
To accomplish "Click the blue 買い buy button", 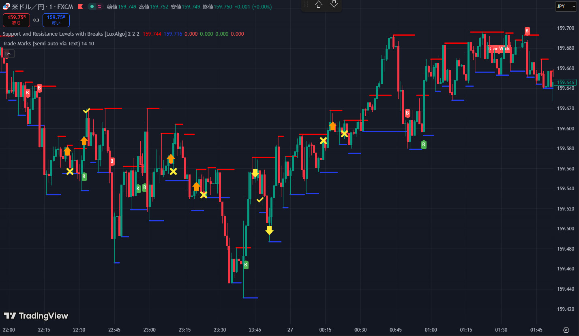I will tap(56, 20).
